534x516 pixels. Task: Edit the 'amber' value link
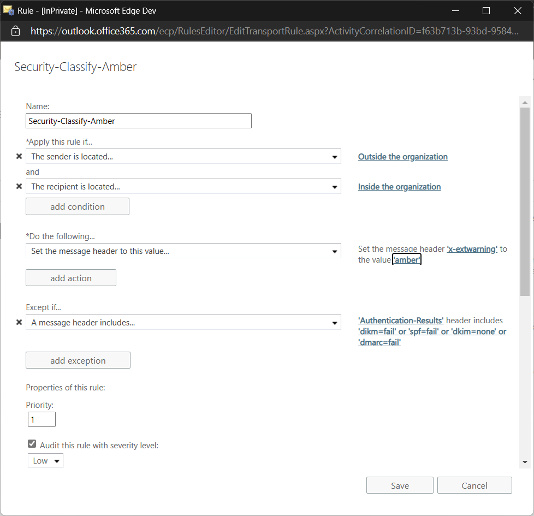406,259
